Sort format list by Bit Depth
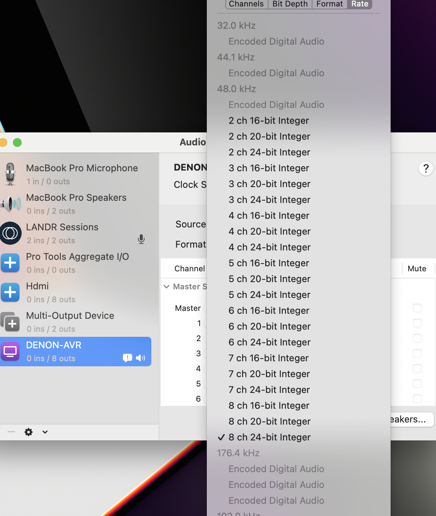The height and width of the screenshot is (516, 436). coord(290,4)
